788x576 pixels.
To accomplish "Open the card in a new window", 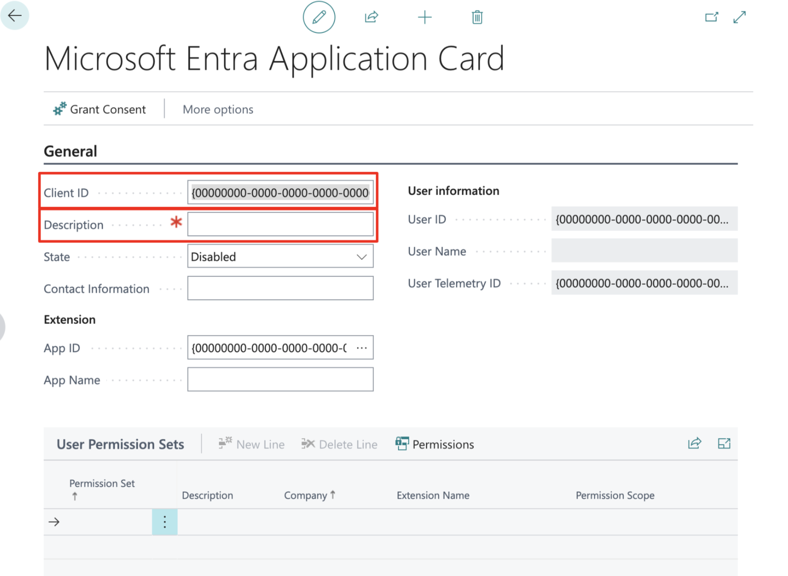I will (712, 17).
